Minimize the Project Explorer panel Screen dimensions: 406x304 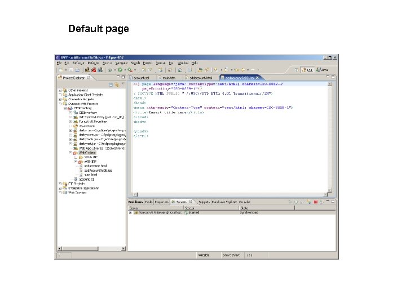pos(118,77)
